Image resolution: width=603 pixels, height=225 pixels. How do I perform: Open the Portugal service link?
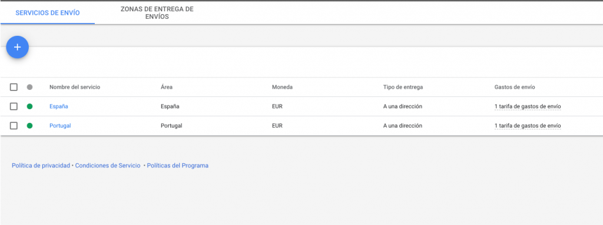(x=61, y=126)
